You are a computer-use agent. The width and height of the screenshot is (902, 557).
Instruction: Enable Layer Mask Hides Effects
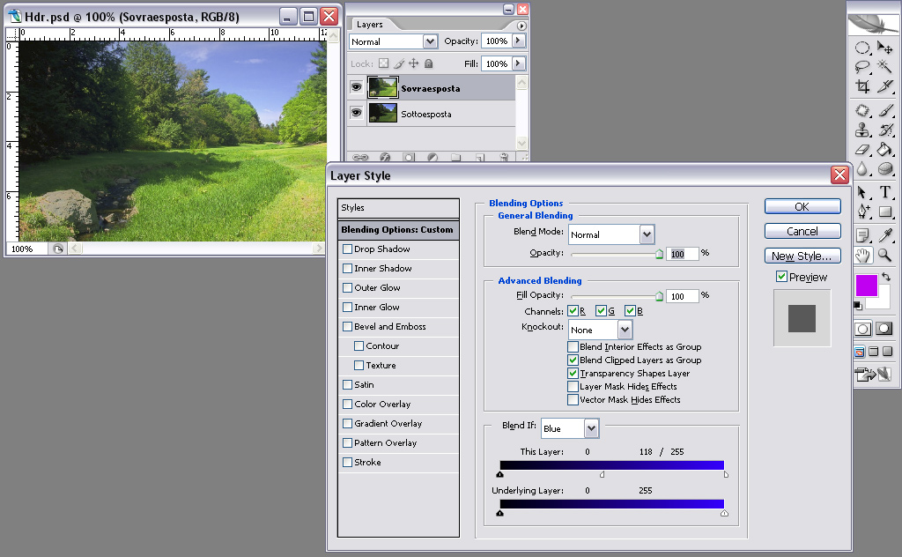click(573, 387)
